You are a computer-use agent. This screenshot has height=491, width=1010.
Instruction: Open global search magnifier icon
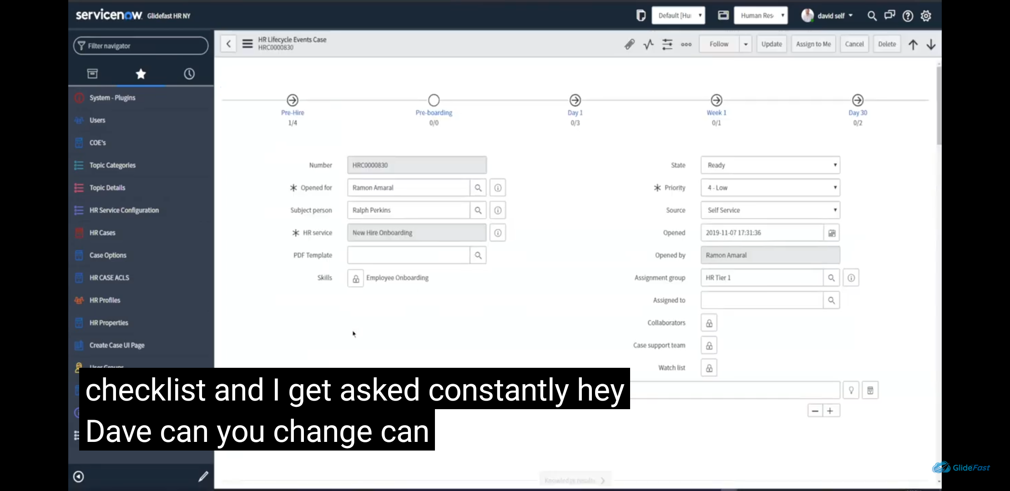(x=872, y=16)
